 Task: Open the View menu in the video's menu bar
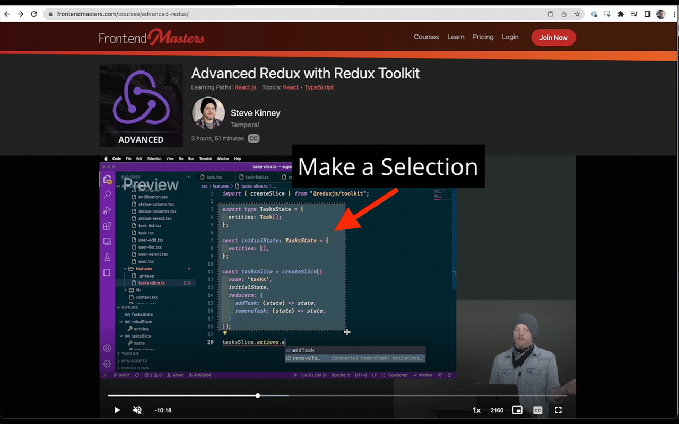point(170,158)
